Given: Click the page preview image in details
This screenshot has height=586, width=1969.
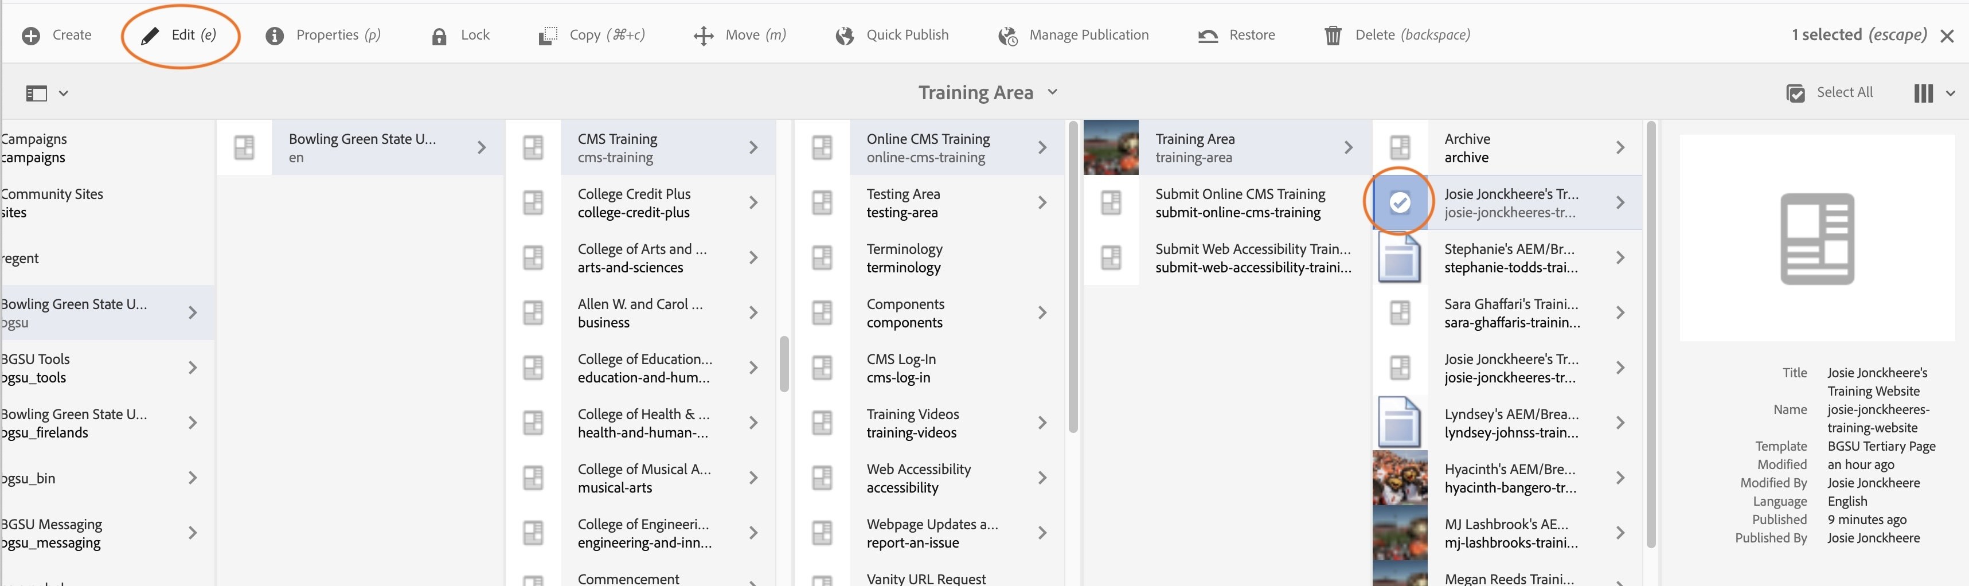Looking at the screenshot, I should click(1817, 239).
